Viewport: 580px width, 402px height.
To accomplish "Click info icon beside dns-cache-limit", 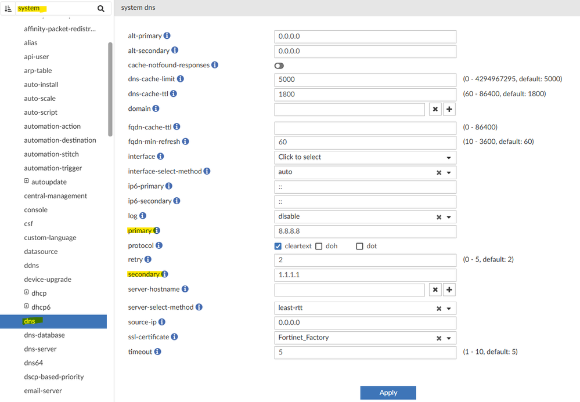I will [x=180, y=79].
